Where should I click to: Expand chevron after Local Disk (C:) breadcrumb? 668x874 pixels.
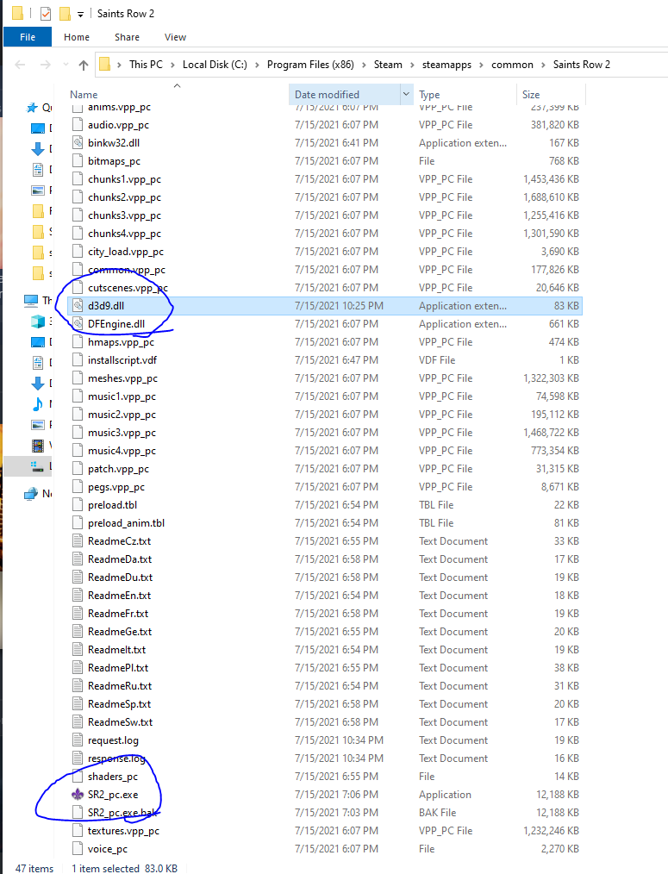[x=257, y=66]
